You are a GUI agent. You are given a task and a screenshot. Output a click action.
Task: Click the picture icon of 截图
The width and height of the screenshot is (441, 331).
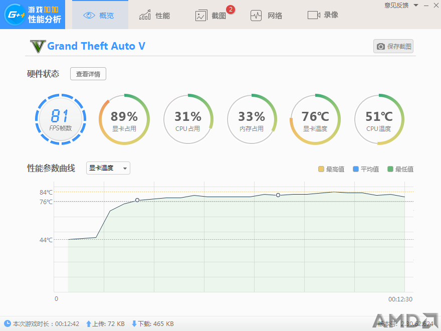201,16
